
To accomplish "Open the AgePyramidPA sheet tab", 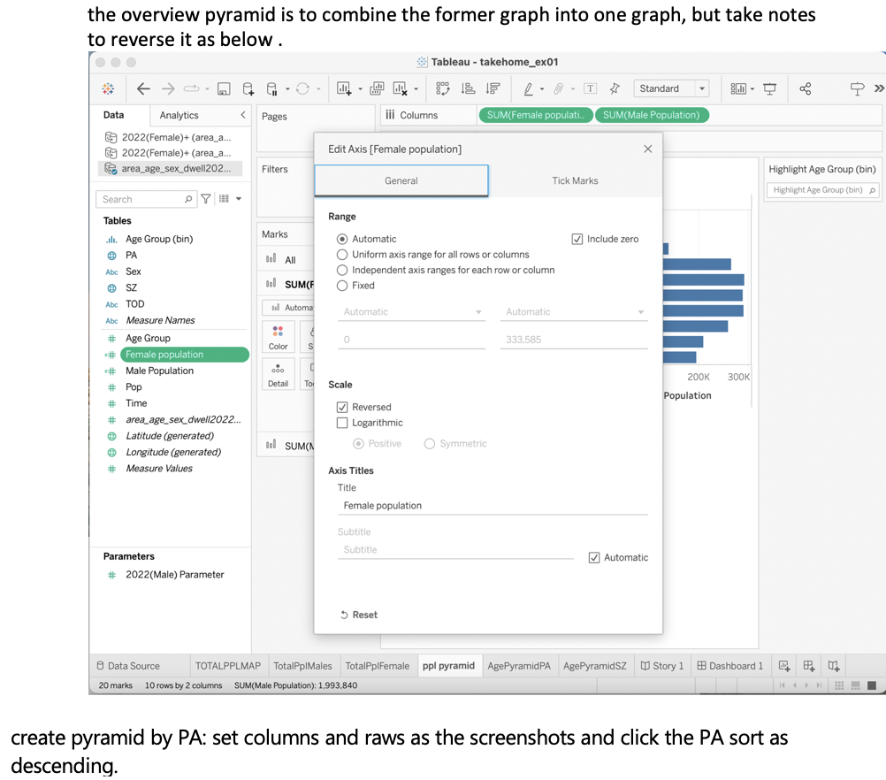I will [519, 666].
